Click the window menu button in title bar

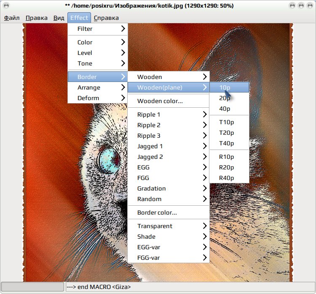tap(6, 5)
